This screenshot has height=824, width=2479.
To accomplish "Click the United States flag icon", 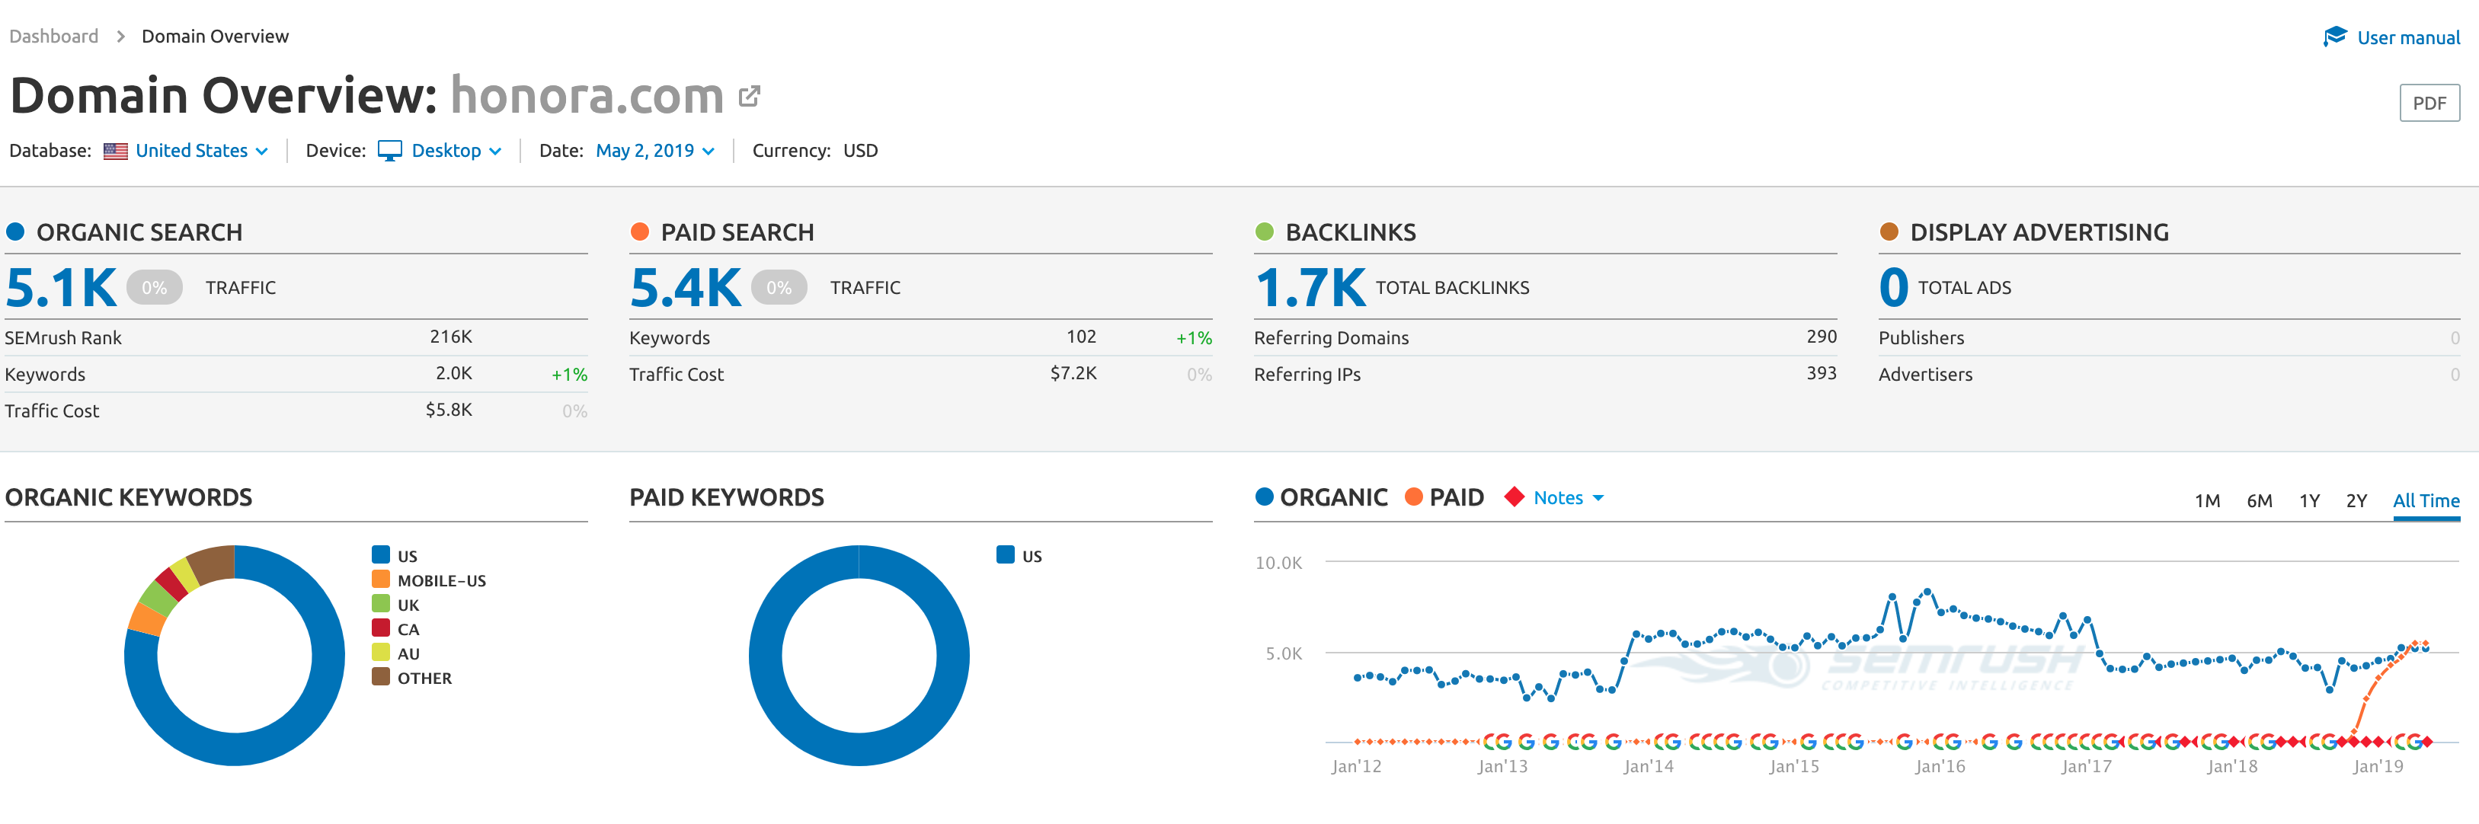I will [116, 151].
